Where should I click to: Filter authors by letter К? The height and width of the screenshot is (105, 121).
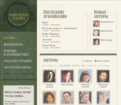click(x=62, y=66)
